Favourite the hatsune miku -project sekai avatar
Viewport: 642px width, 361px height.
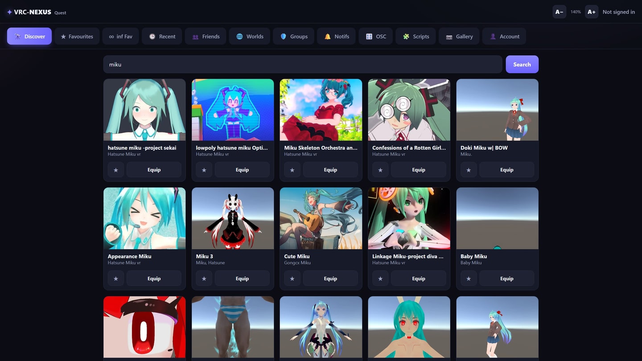coord(116,170)
